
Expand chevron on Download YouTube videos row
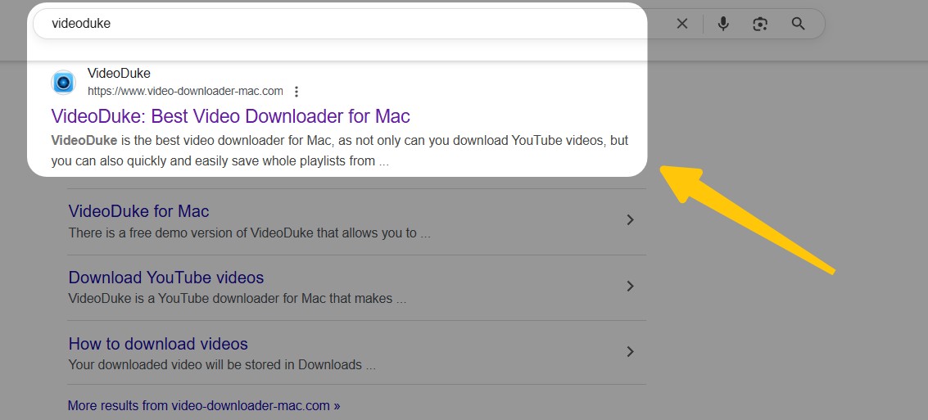tap(631, 287)
